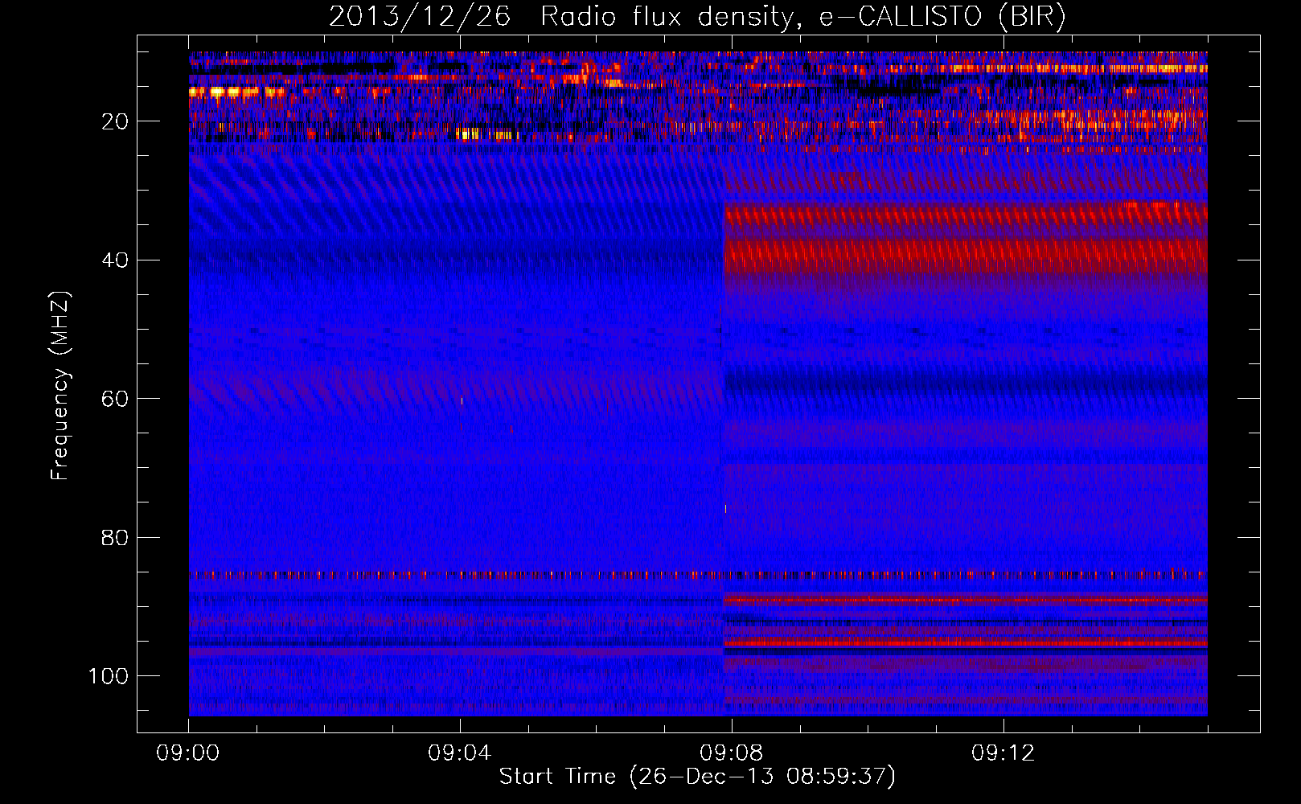Screen dimensions: 1301x804
Task: Click the '09:00' time tick label
Action: [188, 753]
